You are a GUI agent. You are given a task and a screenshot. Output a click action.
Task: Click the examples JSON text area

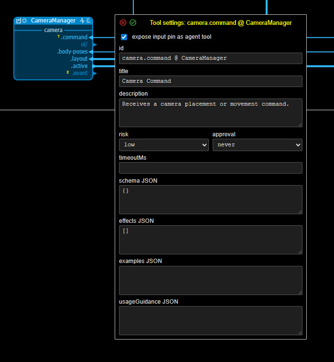[211, 281]
